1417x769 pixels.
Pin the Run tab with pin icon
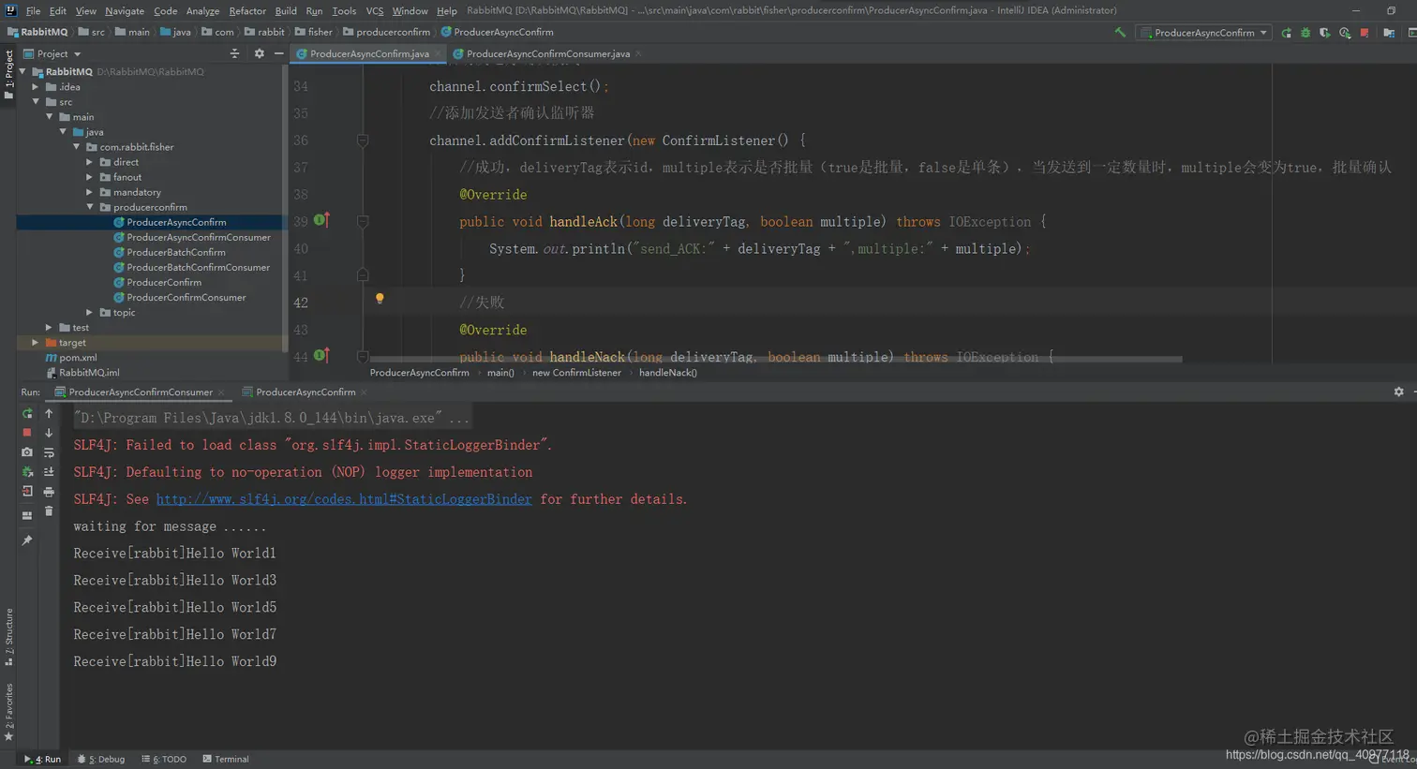[27, 540]
